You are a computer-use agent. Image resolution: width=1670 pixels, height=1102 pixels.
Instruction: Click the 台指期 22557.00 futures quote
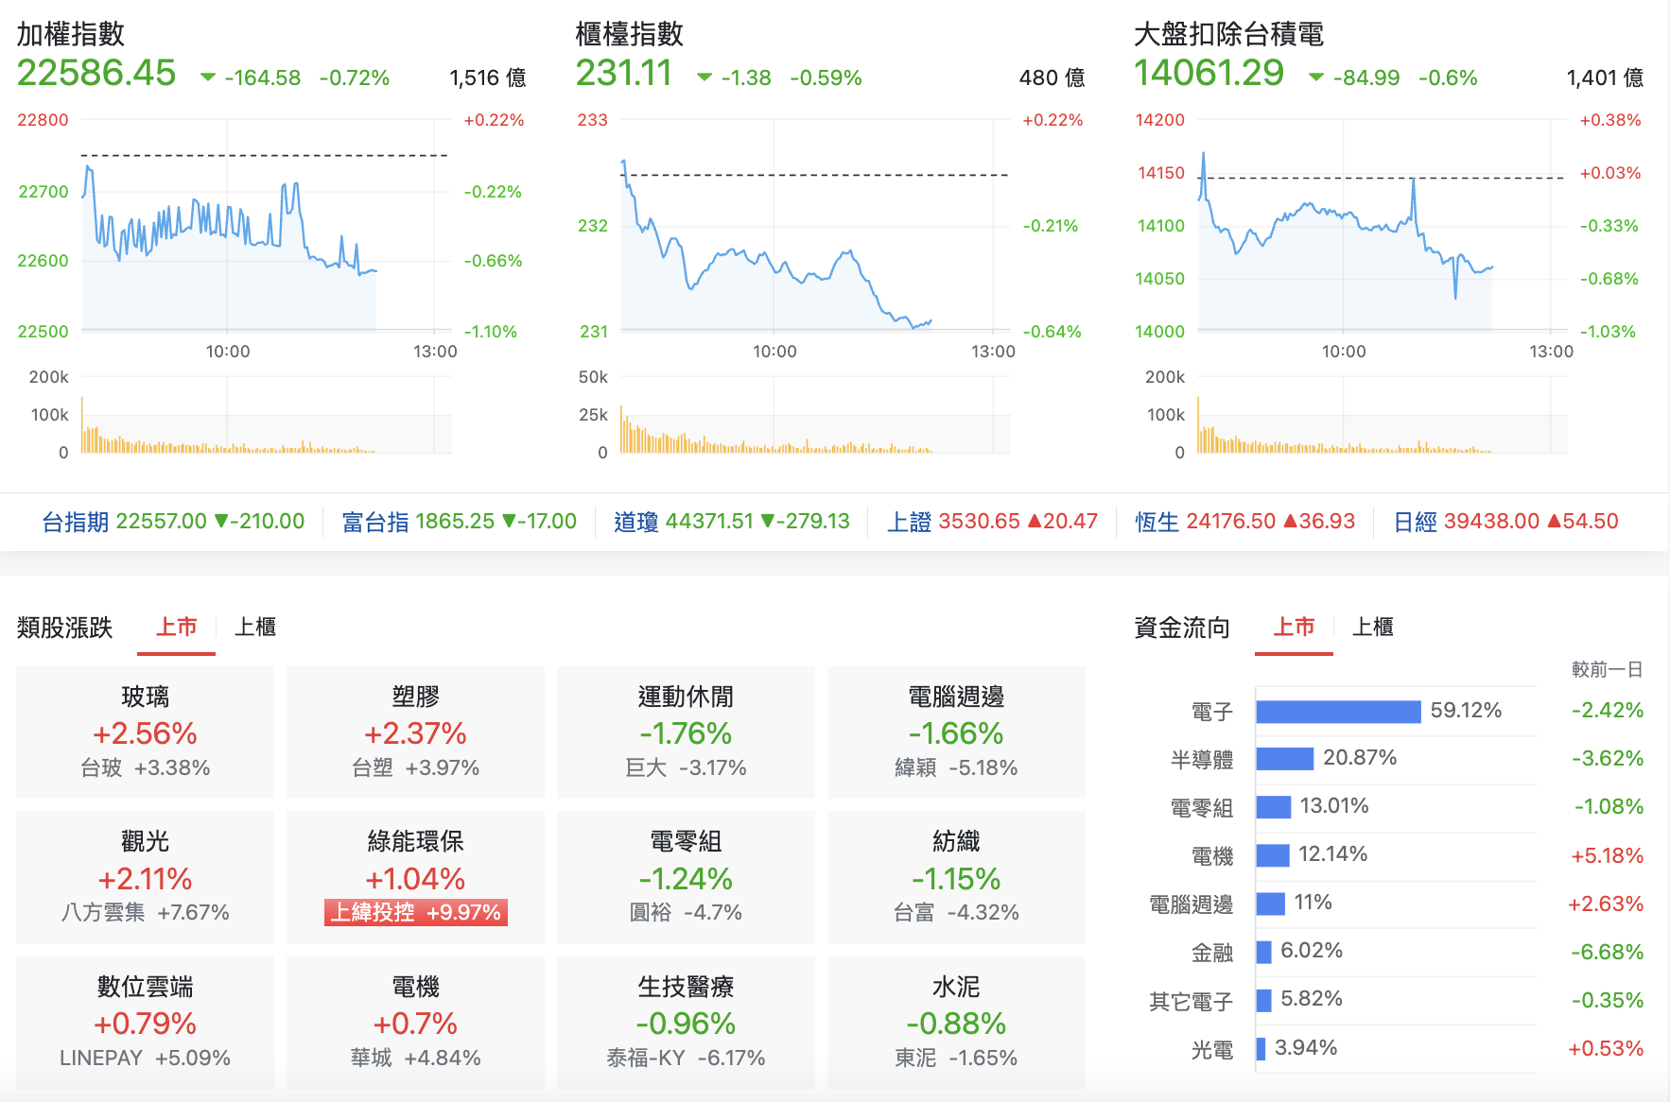(173, 521)
